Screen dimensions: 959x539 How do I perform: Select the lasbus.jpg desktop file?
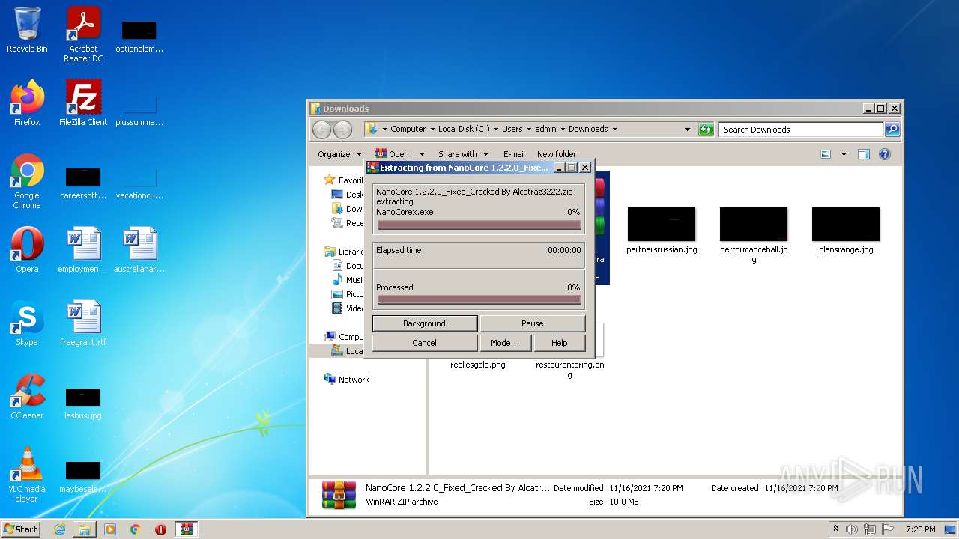coord(83,403)
